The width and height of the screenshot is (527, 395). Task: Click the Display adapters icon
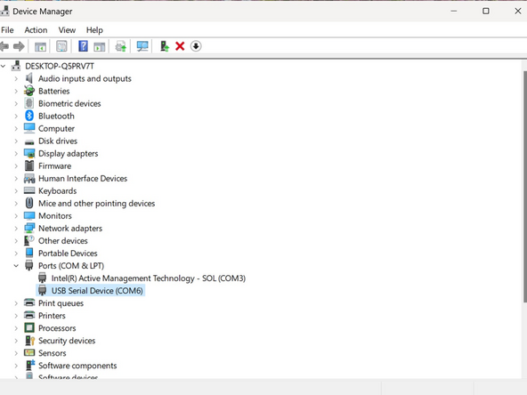29,154
